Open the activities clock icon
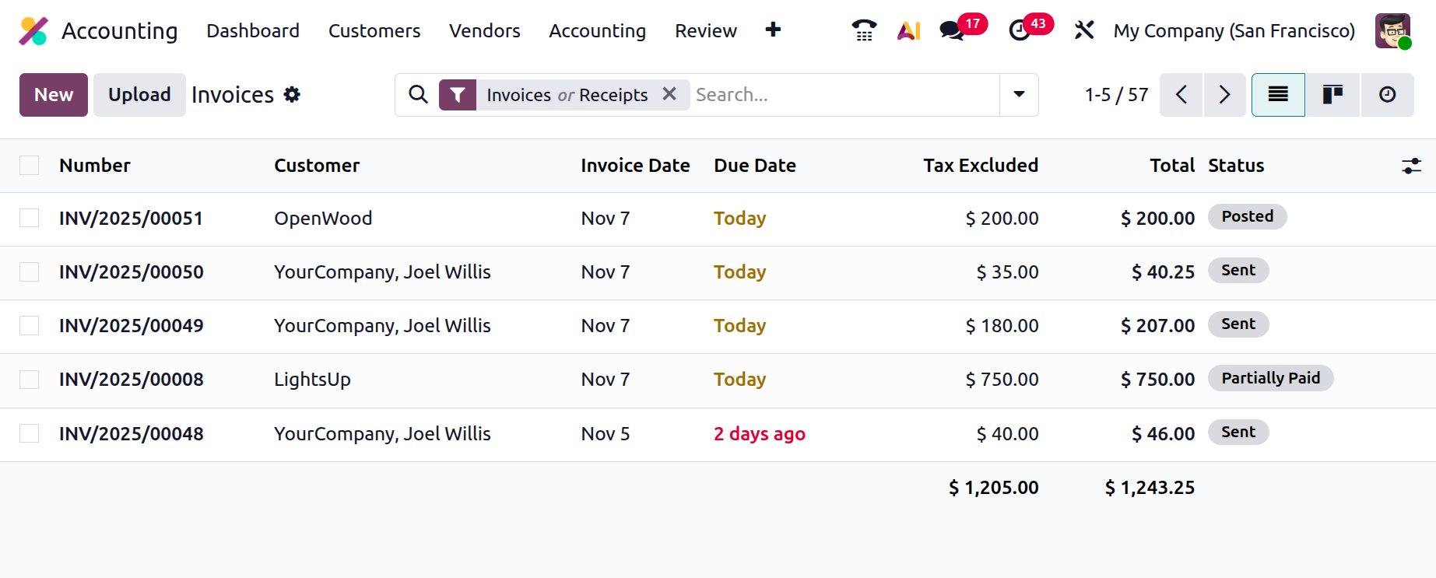1436x578 pixels. pos(1019,30)
